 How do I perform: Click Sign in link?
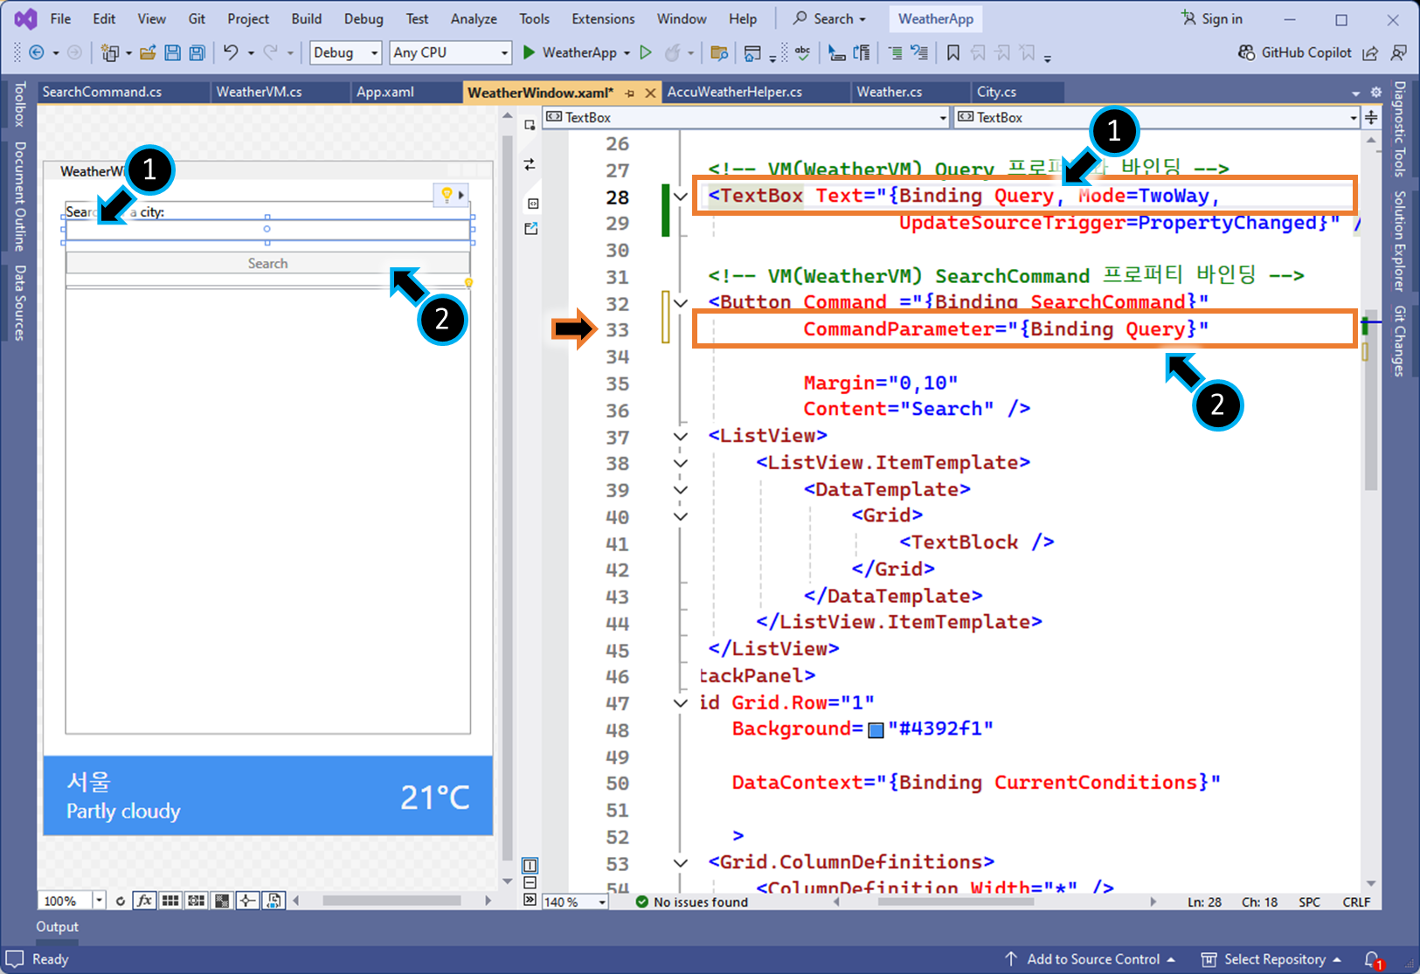[1212, 18]
